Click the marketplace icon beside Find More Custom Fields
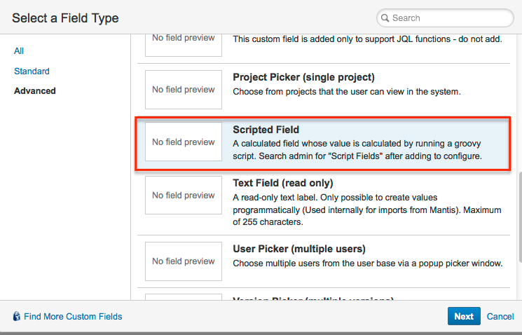This screenshot has width=522, height=335. pos(16,316)
